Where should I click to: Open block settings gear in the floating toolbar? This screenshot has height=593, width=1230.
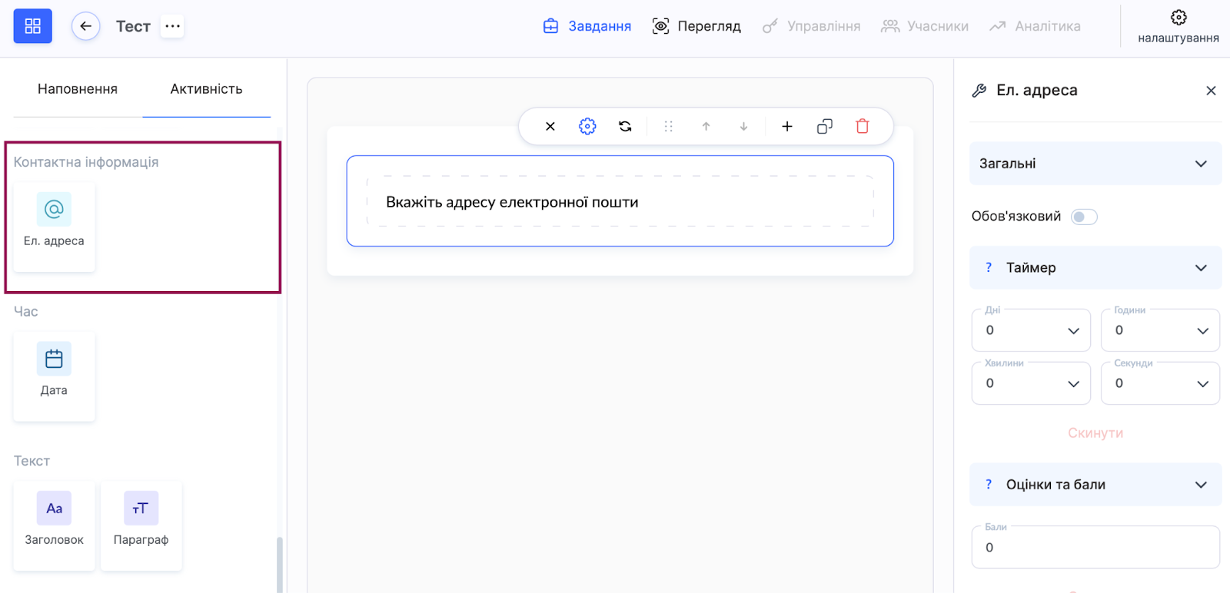point(587,126)
